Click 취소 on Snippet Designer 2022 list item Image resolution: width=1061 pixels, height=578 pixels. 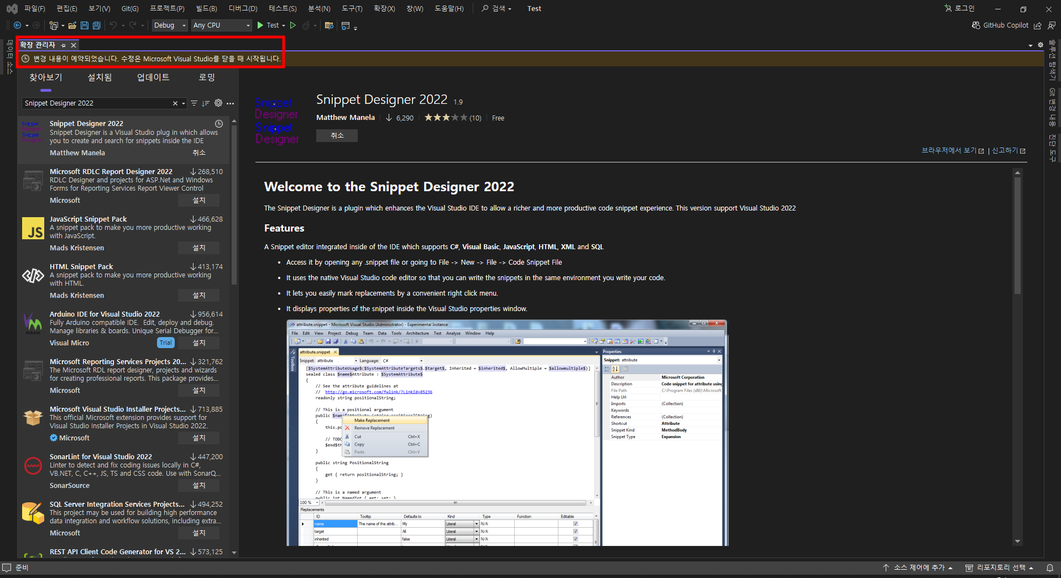coord(199,153)
